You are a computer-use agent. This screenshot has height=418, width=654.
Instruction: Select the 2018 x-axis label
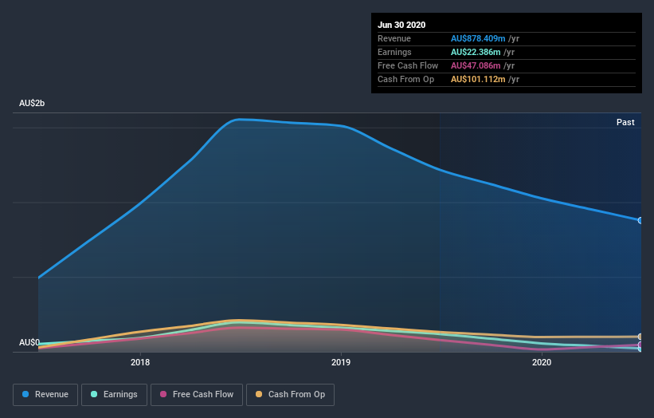pos(140,362)
